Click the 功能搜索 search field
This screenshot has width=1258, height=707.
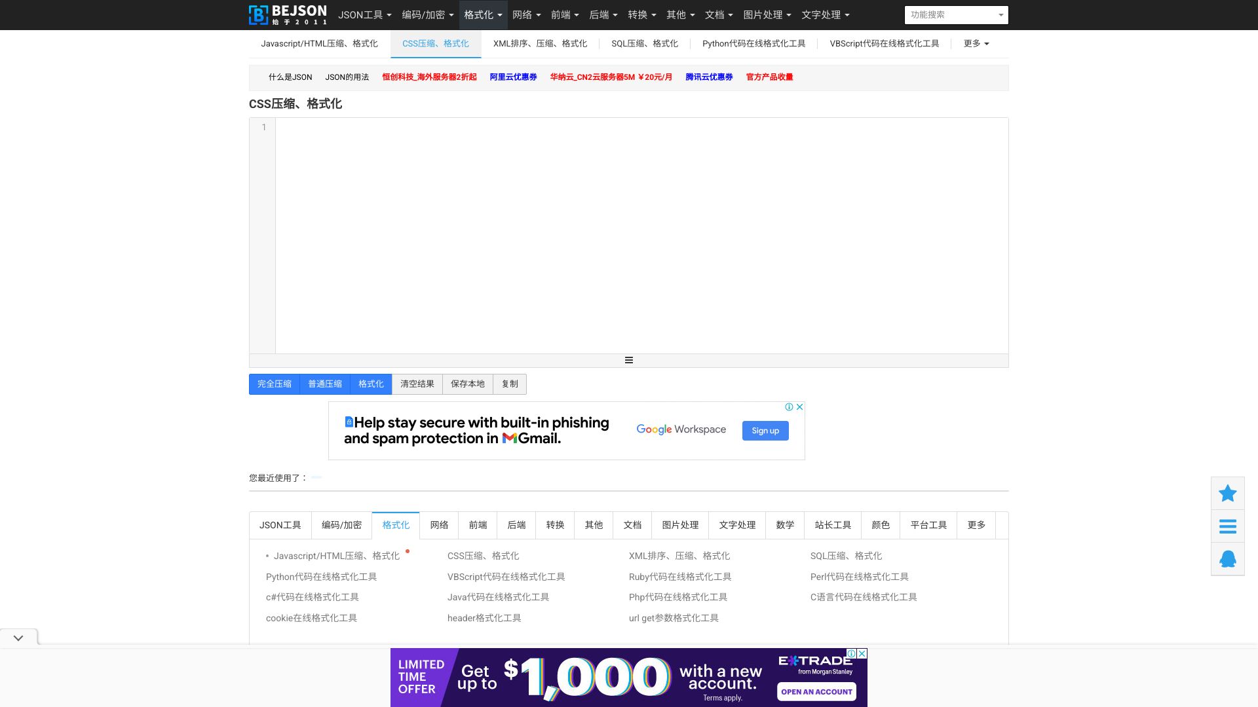pyautogui.click(x=956, y=14)
